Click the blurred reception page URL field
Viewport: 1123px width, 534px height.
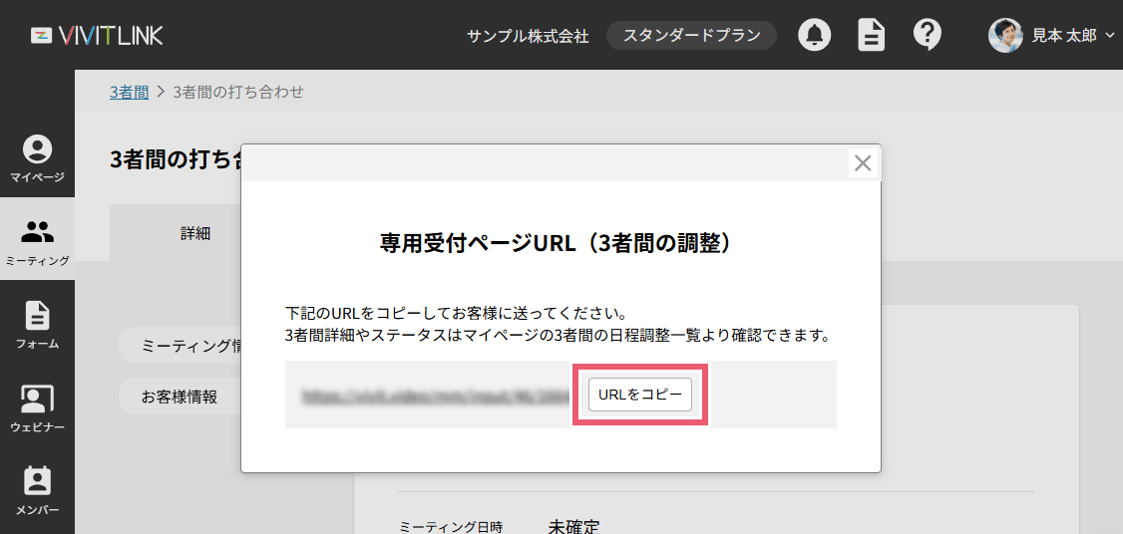point(429,395)
